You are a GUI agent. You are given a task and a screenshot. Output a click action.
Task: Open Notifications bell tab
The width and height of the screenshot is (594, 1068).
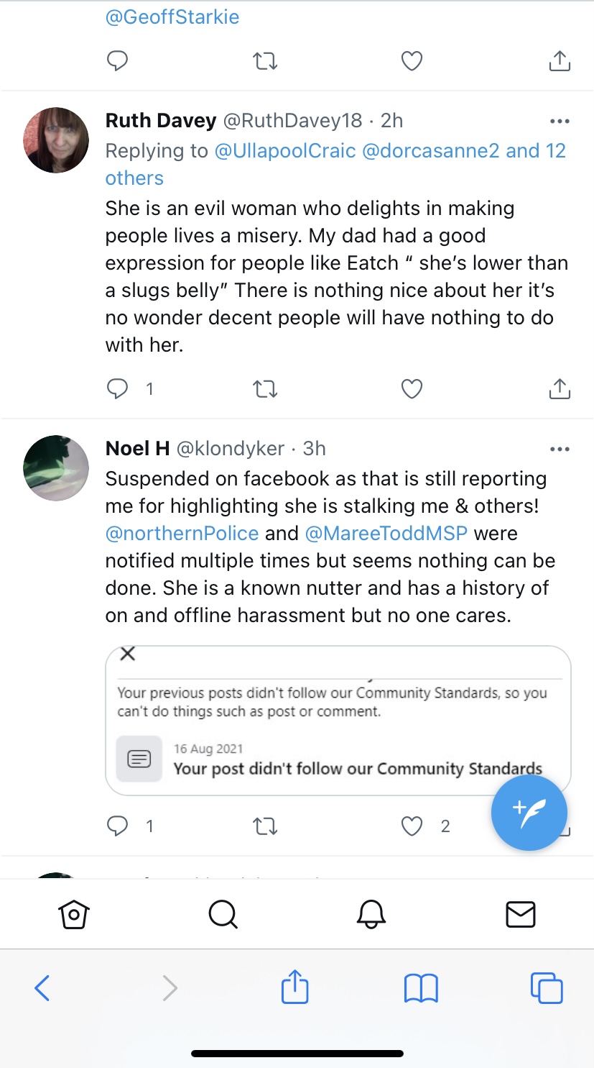[x=371, y=914]
